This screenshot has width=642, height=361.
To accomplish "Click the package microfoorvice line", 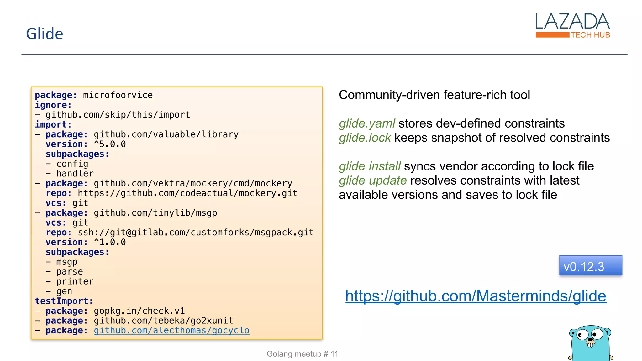I will [94, 95].
